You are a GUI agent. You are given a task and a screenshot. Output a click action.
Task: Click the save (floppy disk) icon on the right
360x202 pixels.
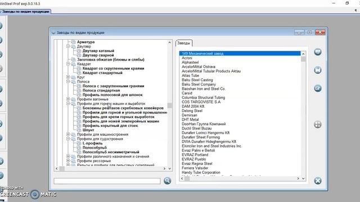(318, 70)
